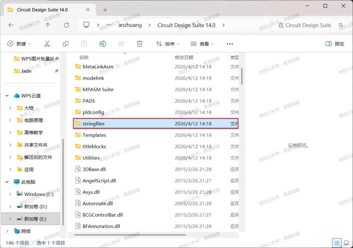Image resolution: width=353 pixels, height=248 pixels.
Task: Expand the 高等数学 folder node
Action: (x=10, y=133)
